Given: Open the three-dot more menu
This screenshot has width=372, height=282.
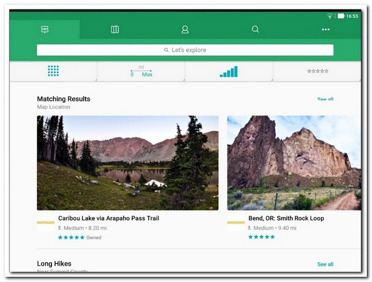Looking at the screenshot, I should point(325,30).
